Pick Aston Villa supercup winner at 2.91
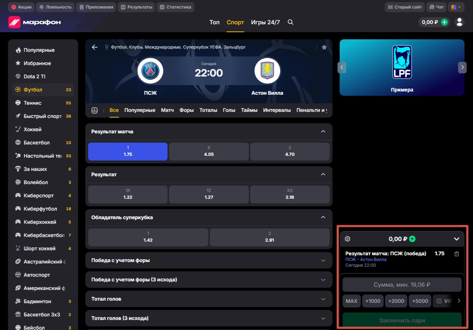 (269, 237)
